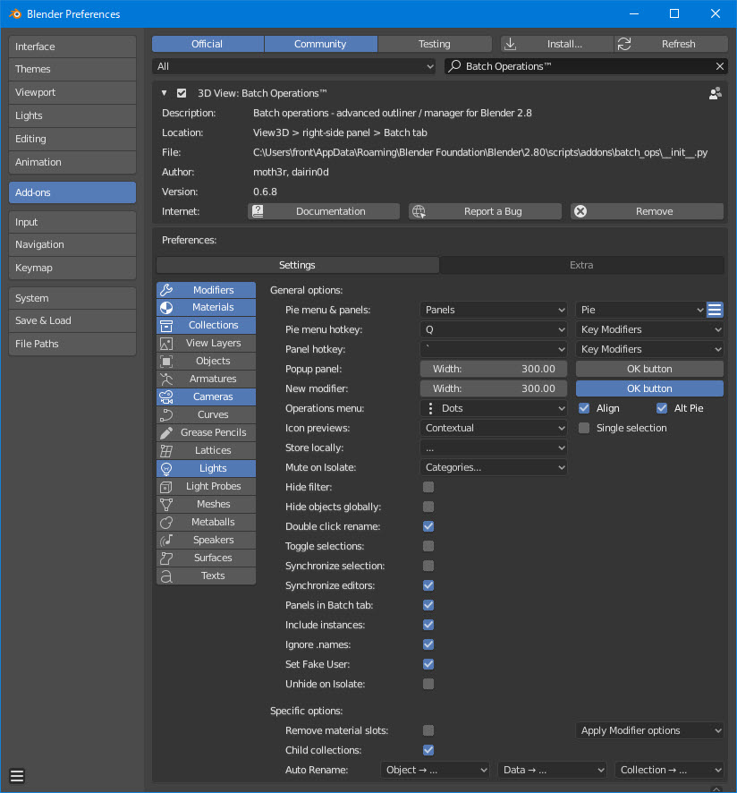The height and width of the screenshot is (793, 737).
Task: Clear the add-on search field
Action: point(720,66)
